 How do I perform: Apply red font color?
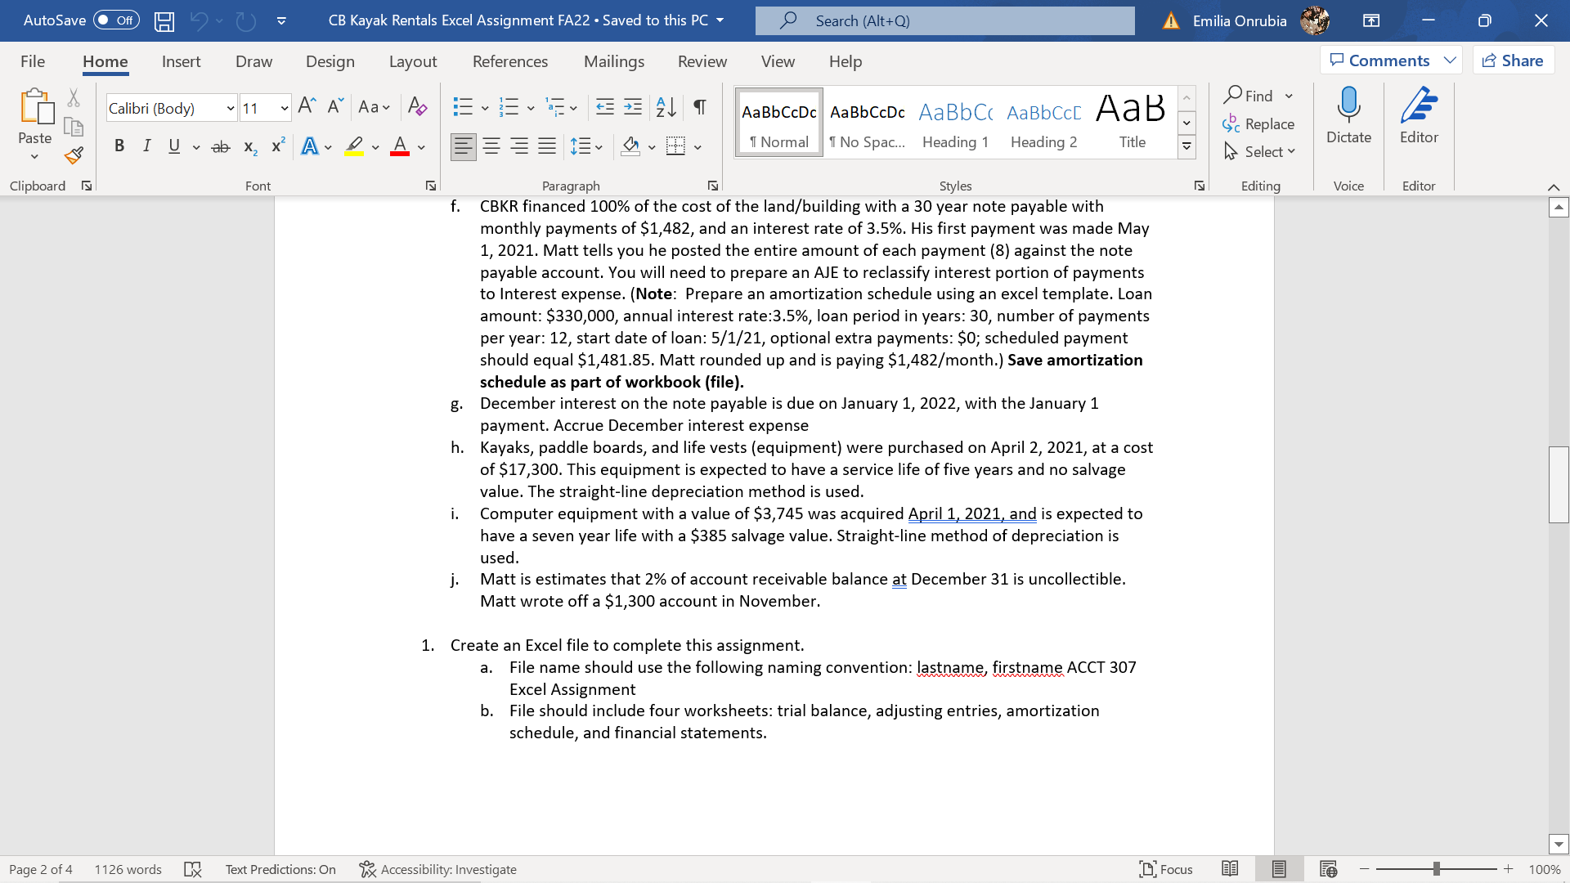(400, 146)
